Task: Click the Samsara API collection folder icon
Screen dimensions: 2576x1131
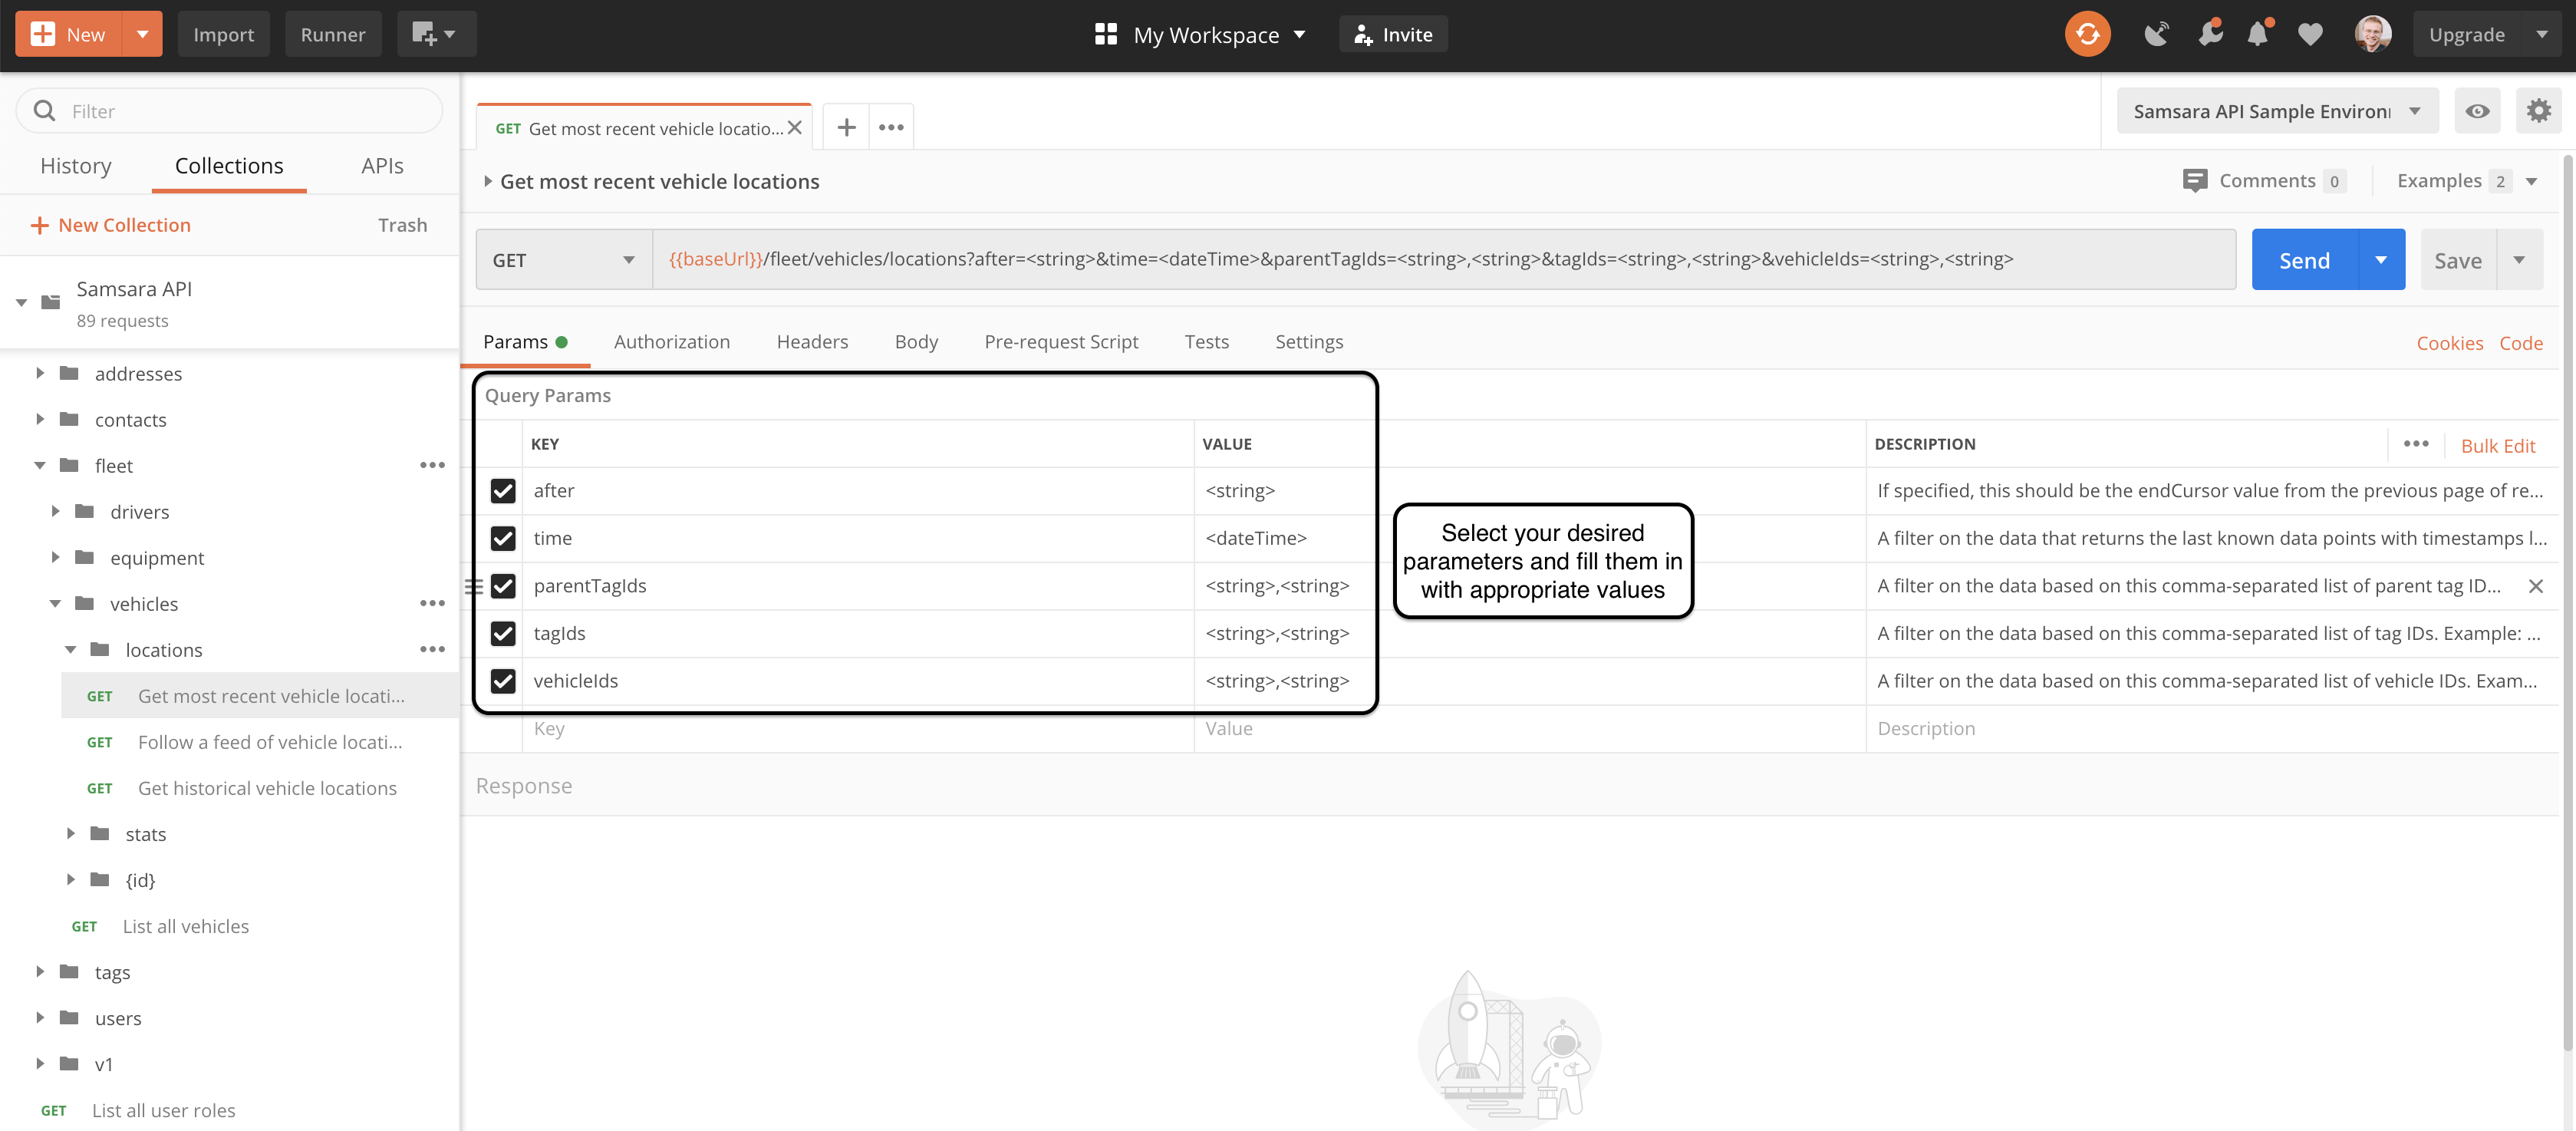Action: coord(51,302)
